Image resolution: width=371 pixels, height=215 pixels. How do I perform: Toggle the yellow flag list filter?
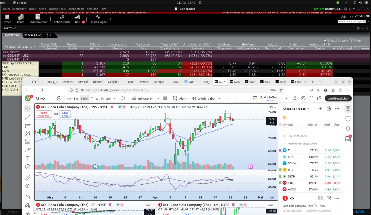pos(285,117)
